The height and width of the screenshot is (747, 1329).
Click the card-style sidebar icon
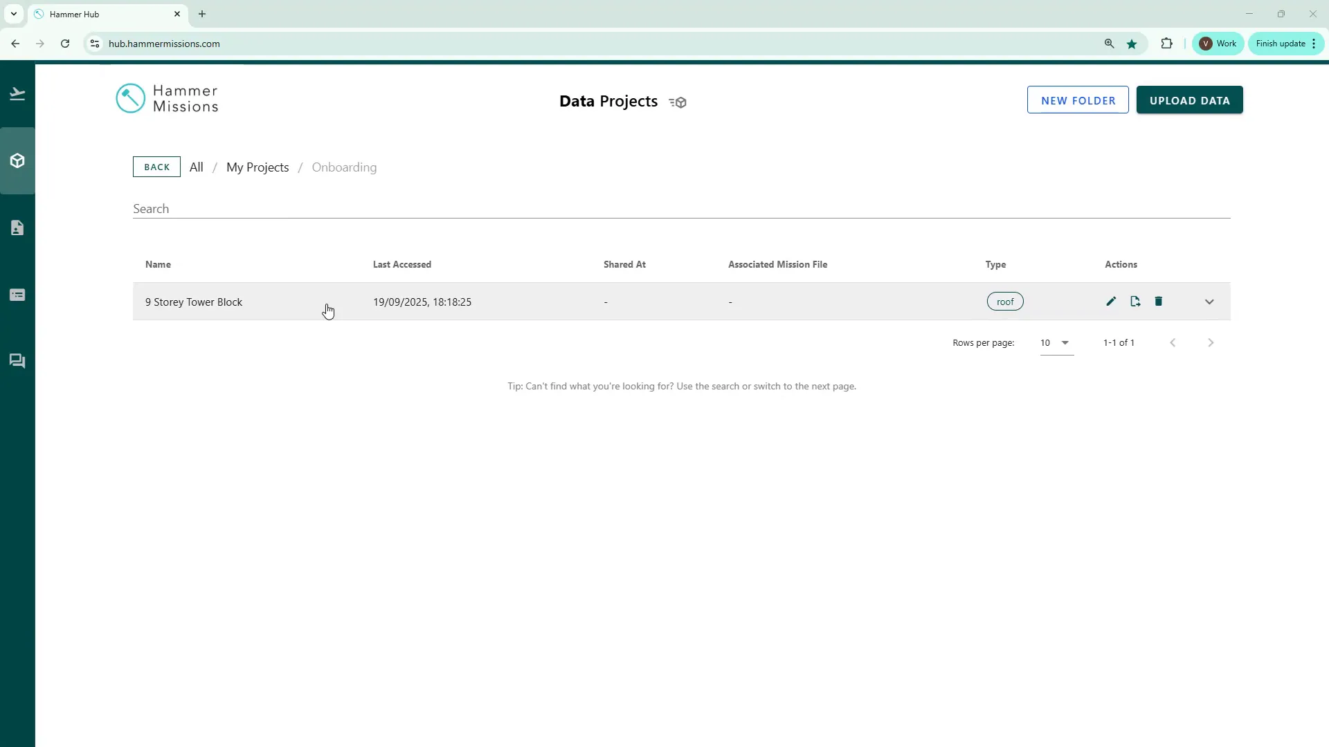[x=17, y=295]
